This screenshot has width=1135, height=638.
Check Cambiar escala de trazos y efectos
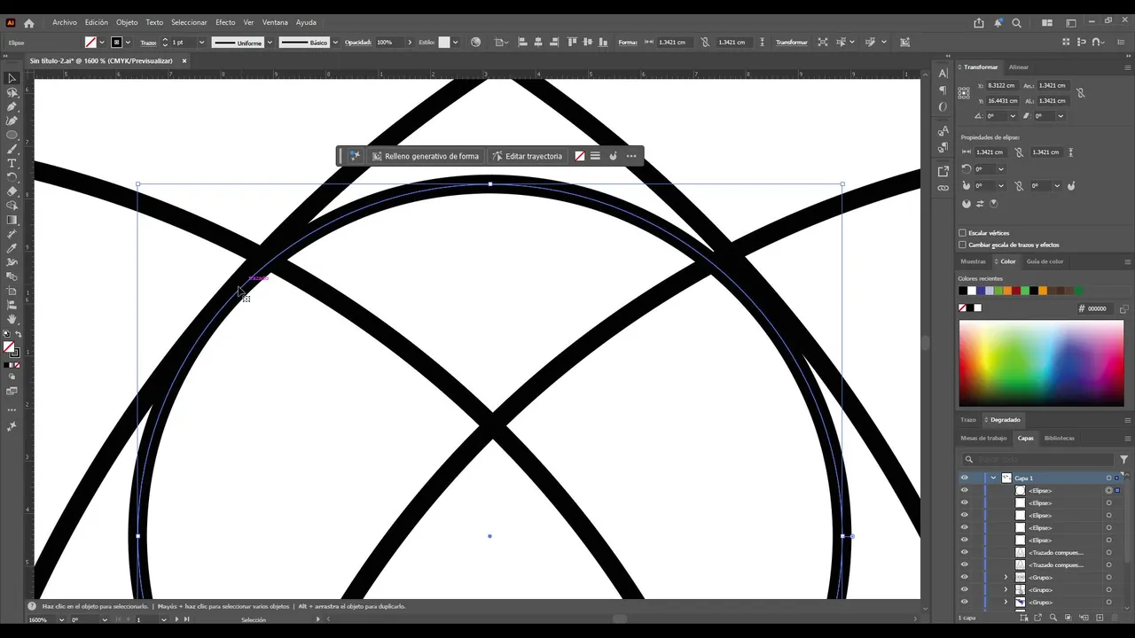click(x=962, y=245)
